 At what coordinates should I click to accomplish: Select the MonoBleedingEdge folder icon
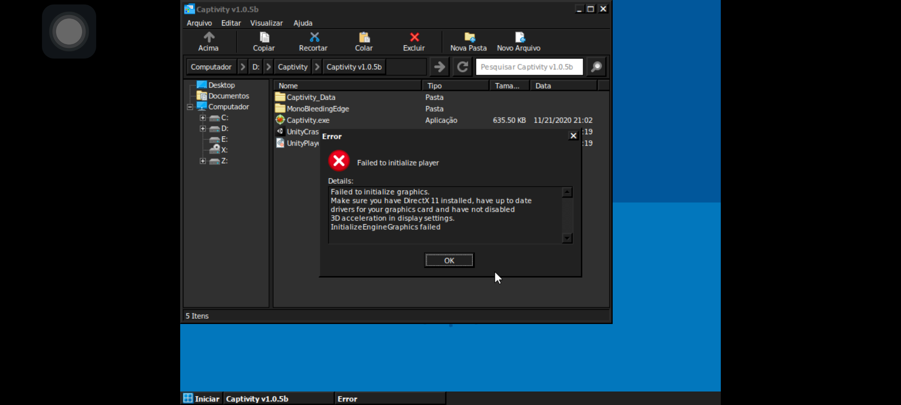click(280, 108)
